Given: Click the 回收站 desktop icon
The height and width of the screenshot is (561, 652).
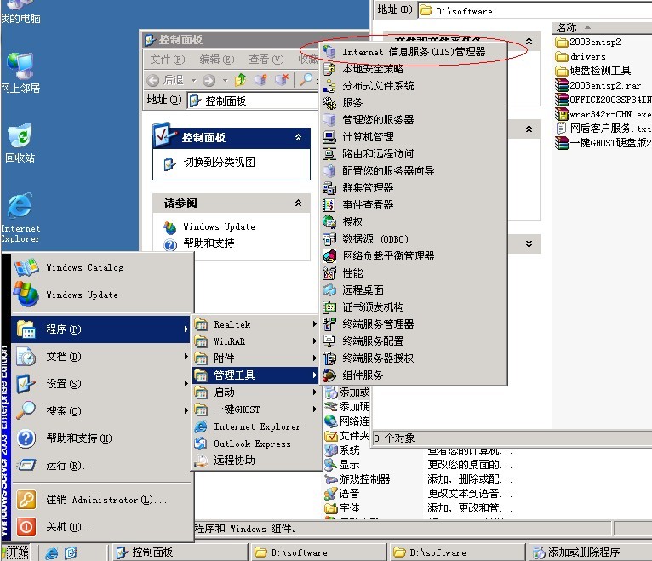Looking at the screenshot, I should [x=20, y=143].
